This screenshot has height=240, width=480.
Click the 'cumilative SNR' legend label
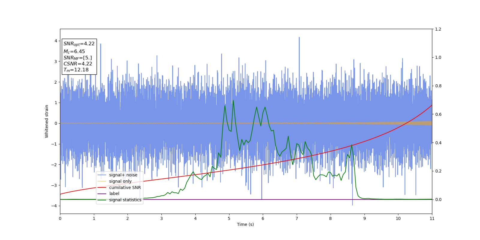tap(125, 187)
